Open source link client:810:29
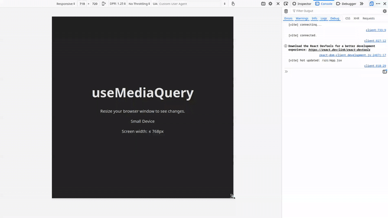The image size is (388, 218). coord(375,66)
